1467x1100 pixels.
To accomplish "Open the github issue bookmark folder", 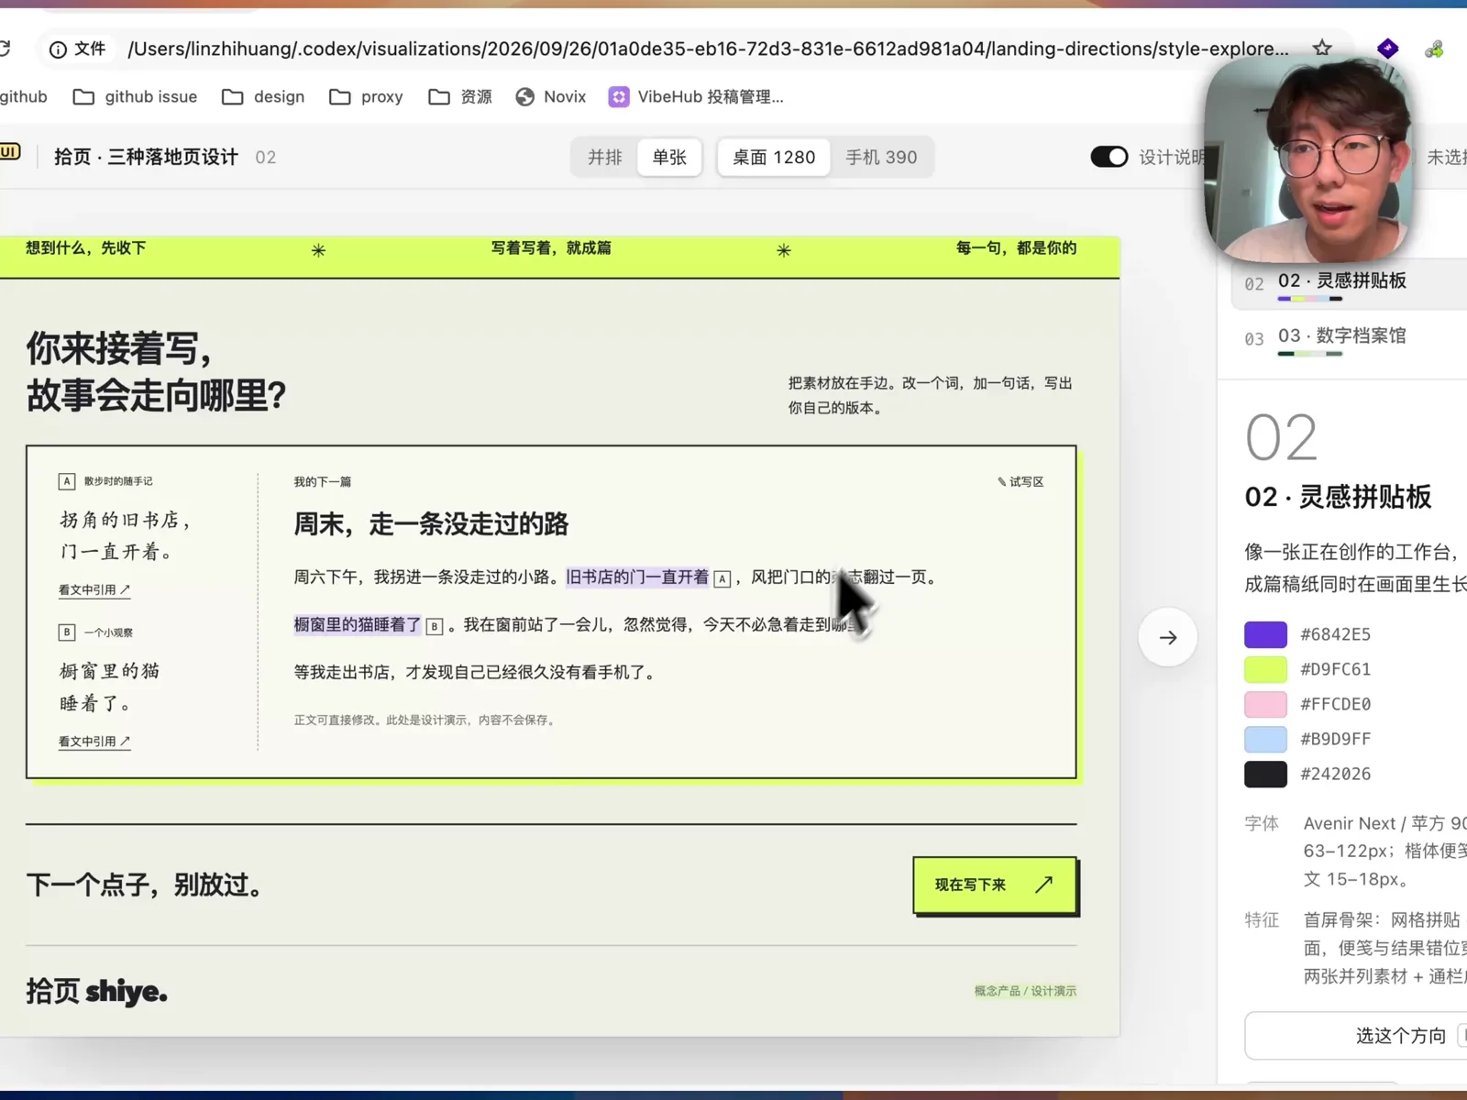I will (x=135, y=96).
